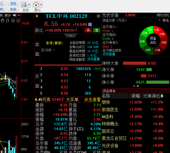Click the 分析 info circle icon
Viewport: 170px width, 153px height.
(43, 50)
